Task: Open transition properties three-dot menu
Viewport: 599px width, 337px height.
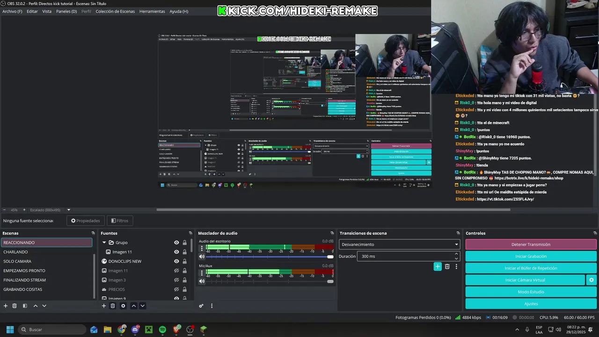Action: pos(456,266)
